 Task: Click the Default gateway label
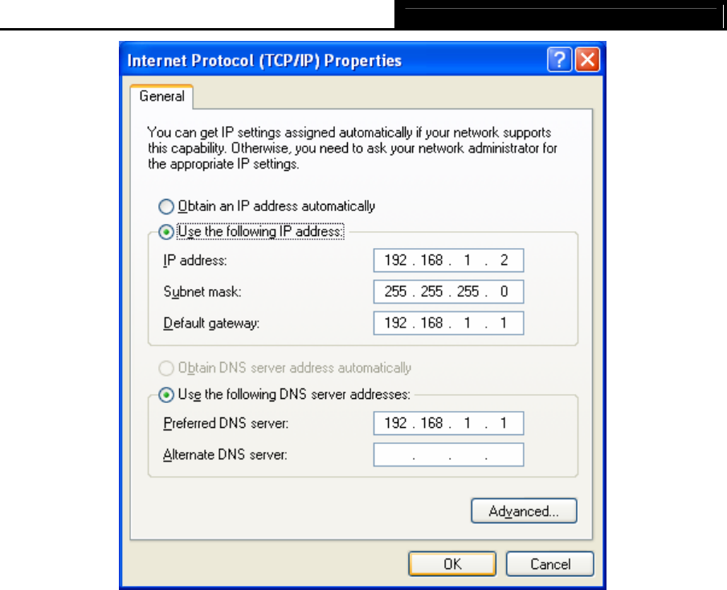211,323
